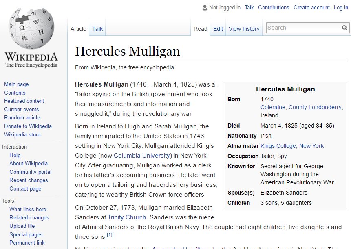
Task: Click the WIKIPEDIA wordmark below the globe
Action: tap(31, 57)
